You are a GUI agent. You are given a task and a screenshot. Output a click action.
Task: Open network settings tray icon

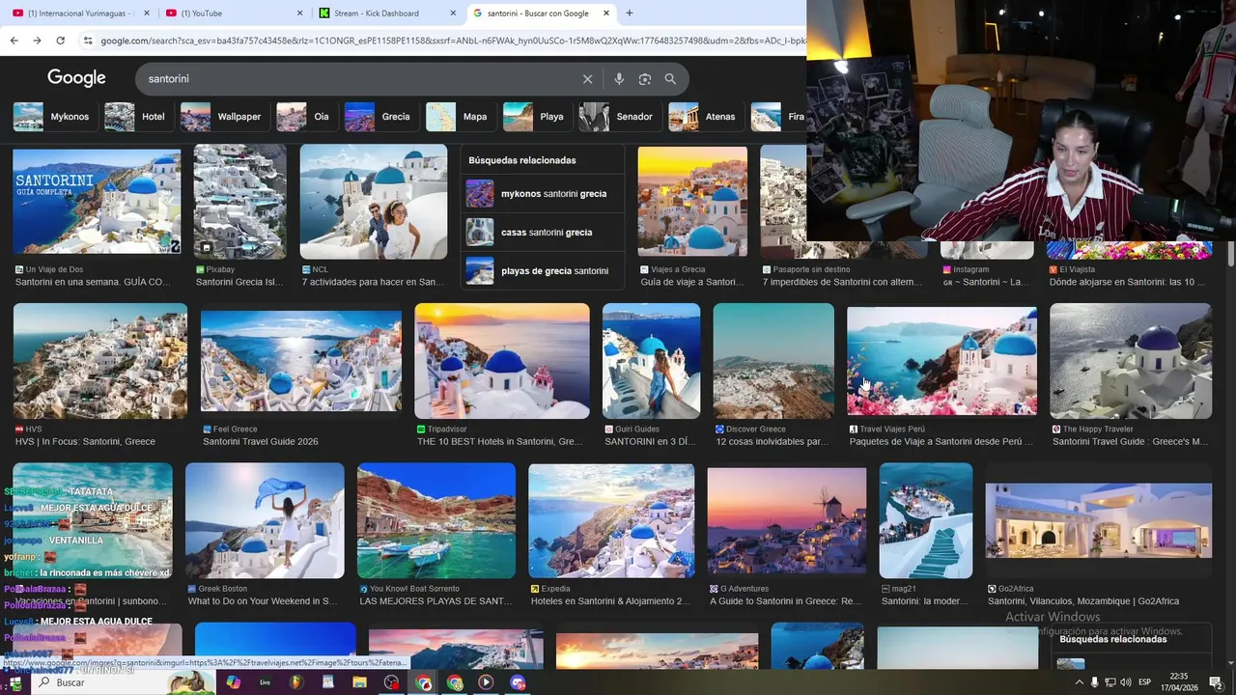click(x=1110, y=682)
